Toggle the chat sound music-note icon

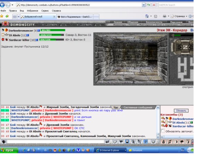146,142
